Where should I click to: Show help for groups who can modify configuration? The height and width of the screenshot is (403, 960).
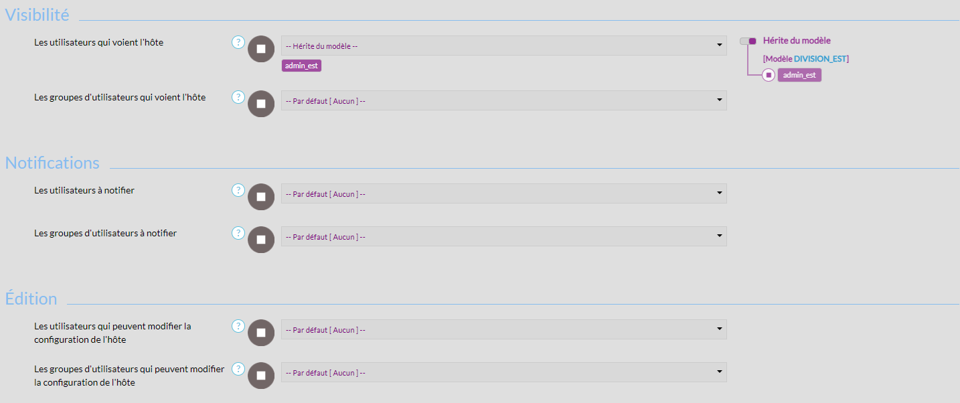(x=238, y=369)
